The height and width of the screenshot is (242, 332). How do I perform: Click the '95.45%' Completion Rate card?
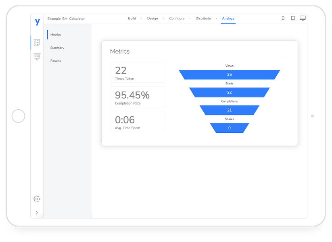138,97
